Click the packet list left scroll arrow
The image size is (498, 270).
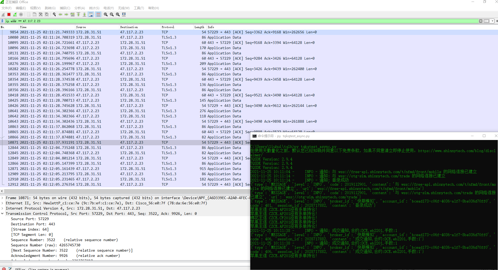(x=2, y=191)
